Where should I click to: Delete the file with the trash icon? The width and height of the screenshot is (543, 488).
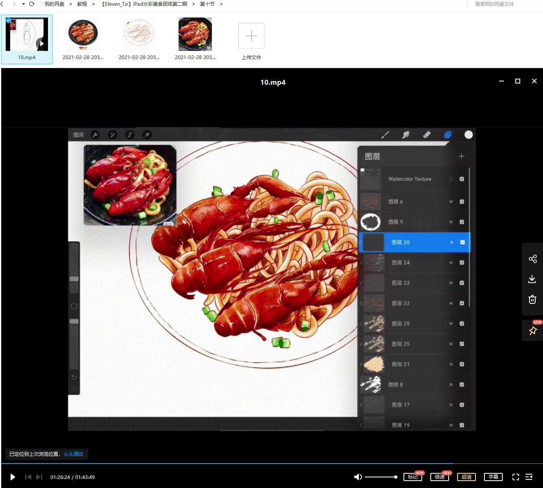532,299
